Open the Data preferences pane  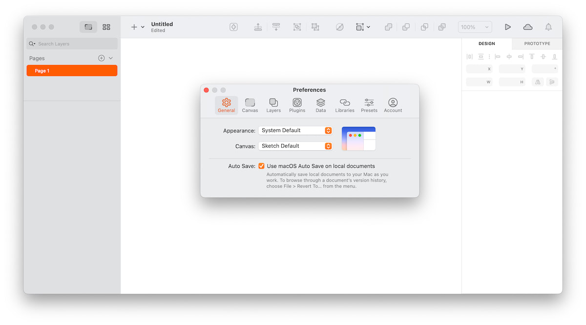tap(320, 105)
